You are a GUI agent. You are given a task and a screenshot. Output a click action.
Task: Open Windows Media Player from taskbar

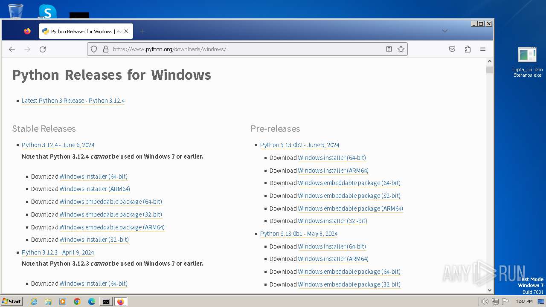(x=63, y=301)
